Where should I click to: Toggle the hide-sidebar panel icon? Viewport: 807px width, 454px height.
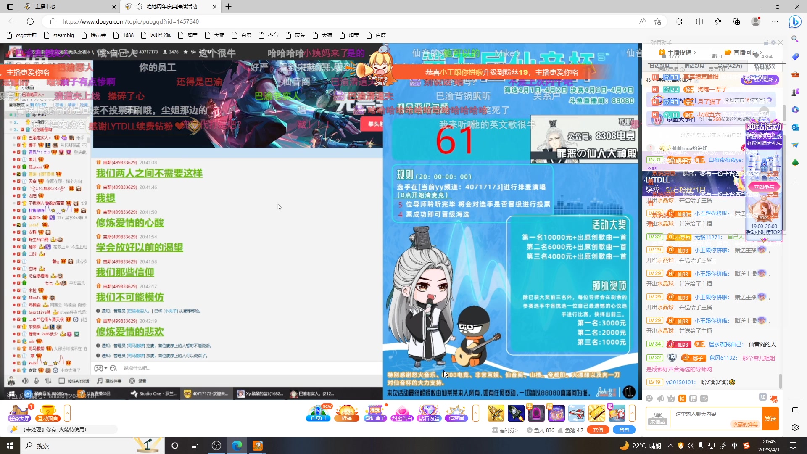pos(795,410)
